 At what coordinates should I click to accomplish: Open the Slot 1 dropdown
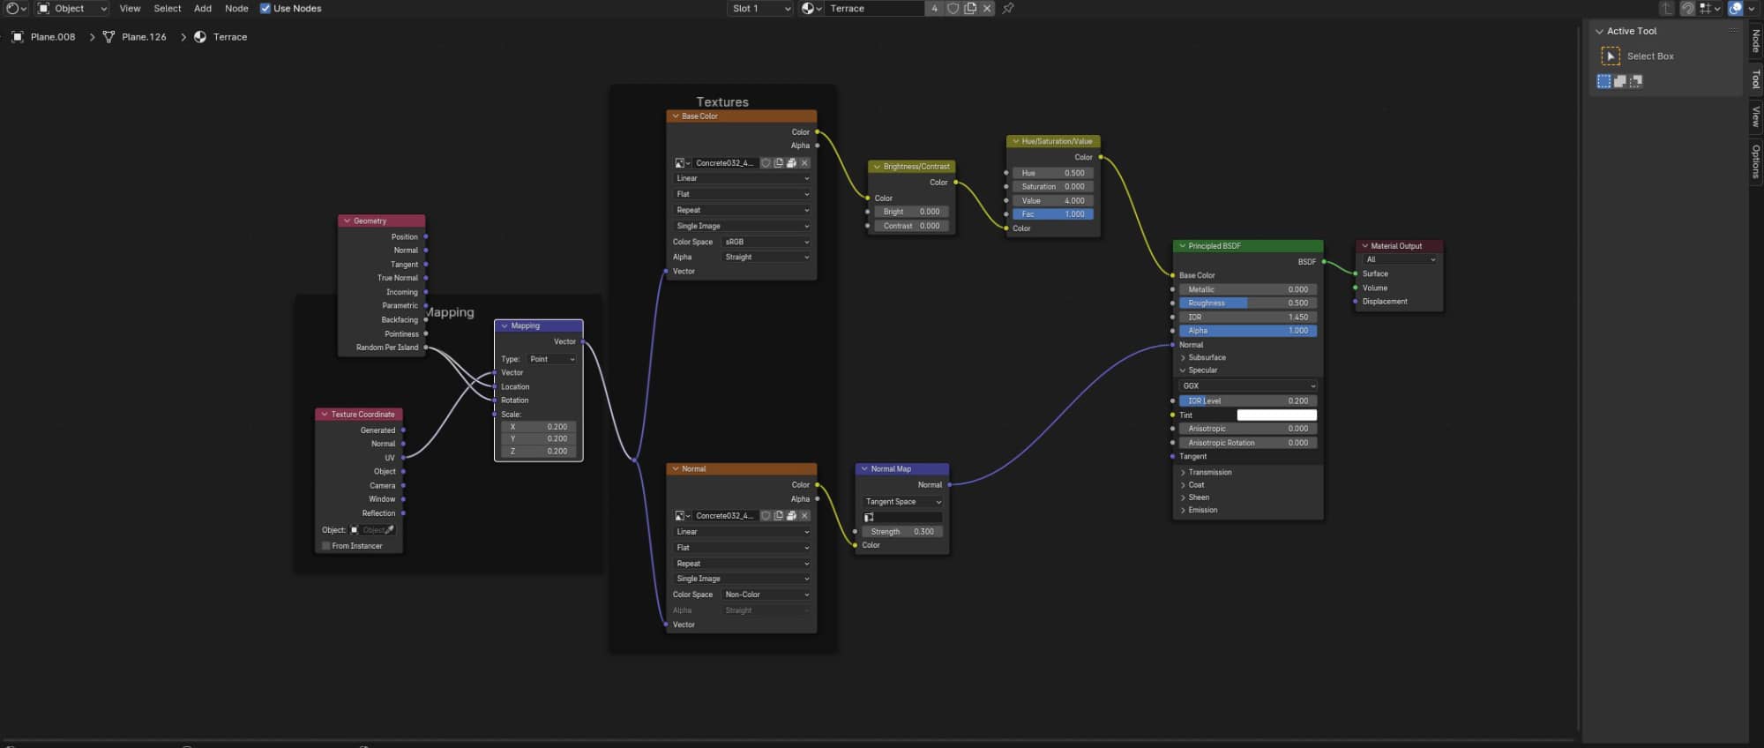point(761,8)
